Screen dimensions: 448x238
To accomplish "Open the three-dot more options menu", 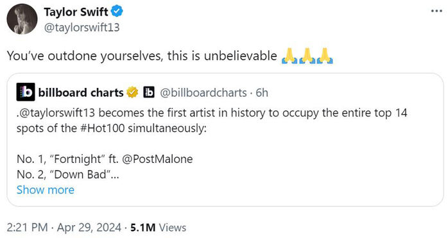I will (x=436, y=12).
